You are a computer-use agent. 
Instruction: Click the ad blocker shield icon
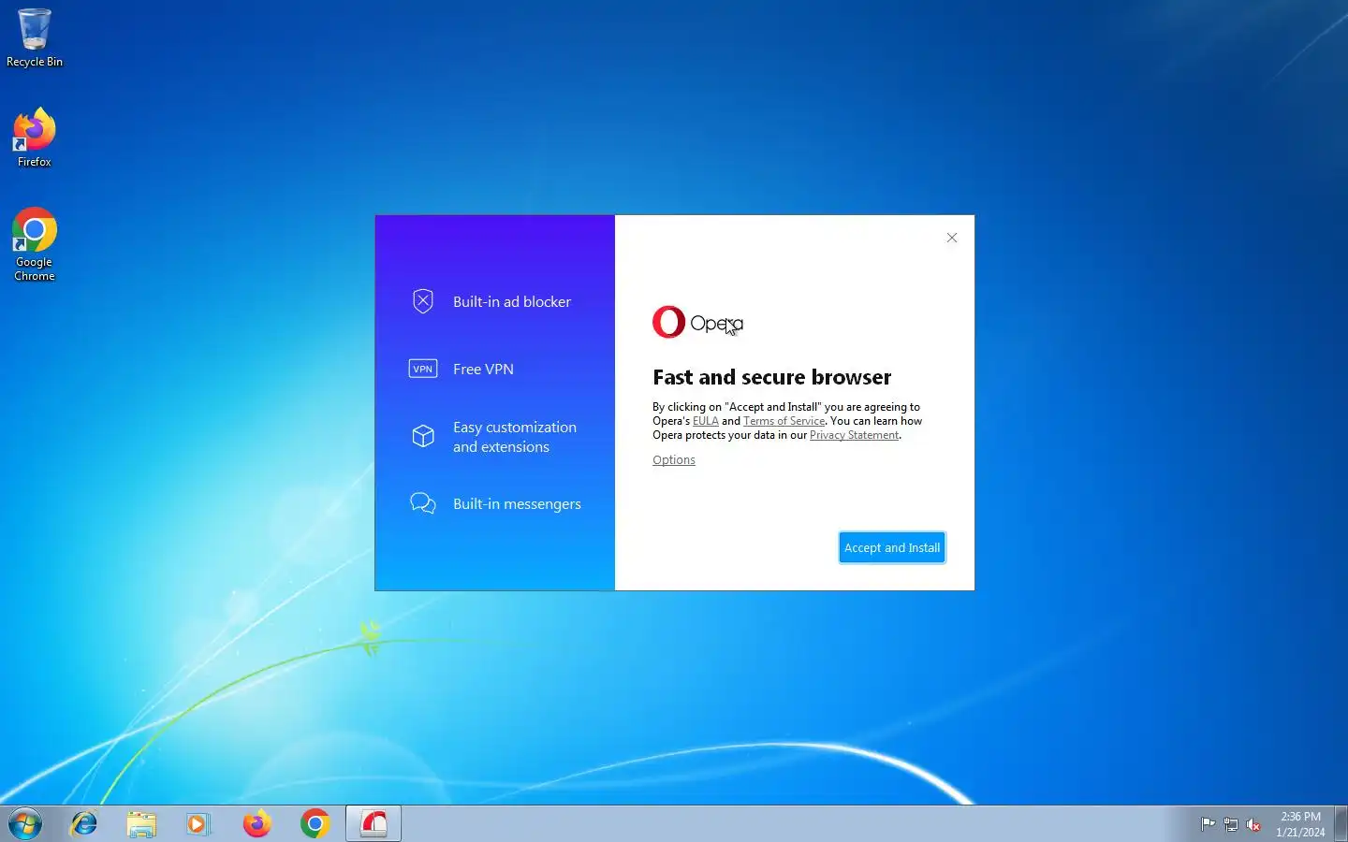pyautogui.click(x=423, y=301)
